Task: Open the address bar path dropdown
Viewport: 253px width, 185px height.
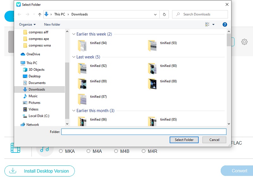Action: point(155,15)
